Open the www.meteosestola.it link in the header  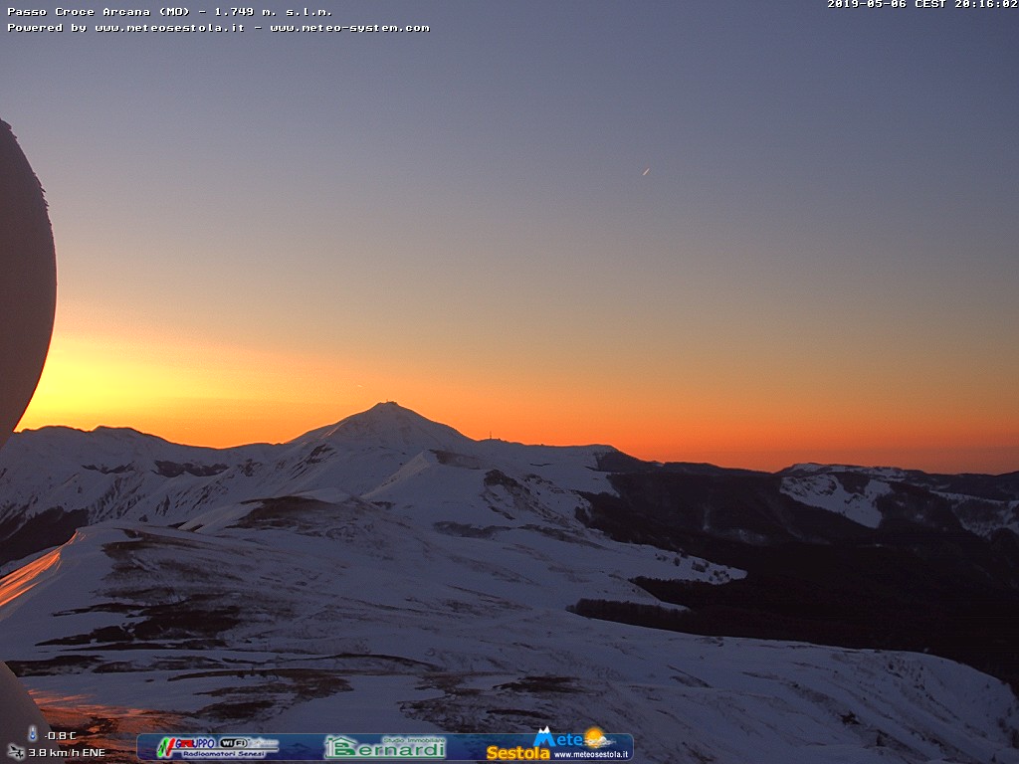click(x=169, y=28)
